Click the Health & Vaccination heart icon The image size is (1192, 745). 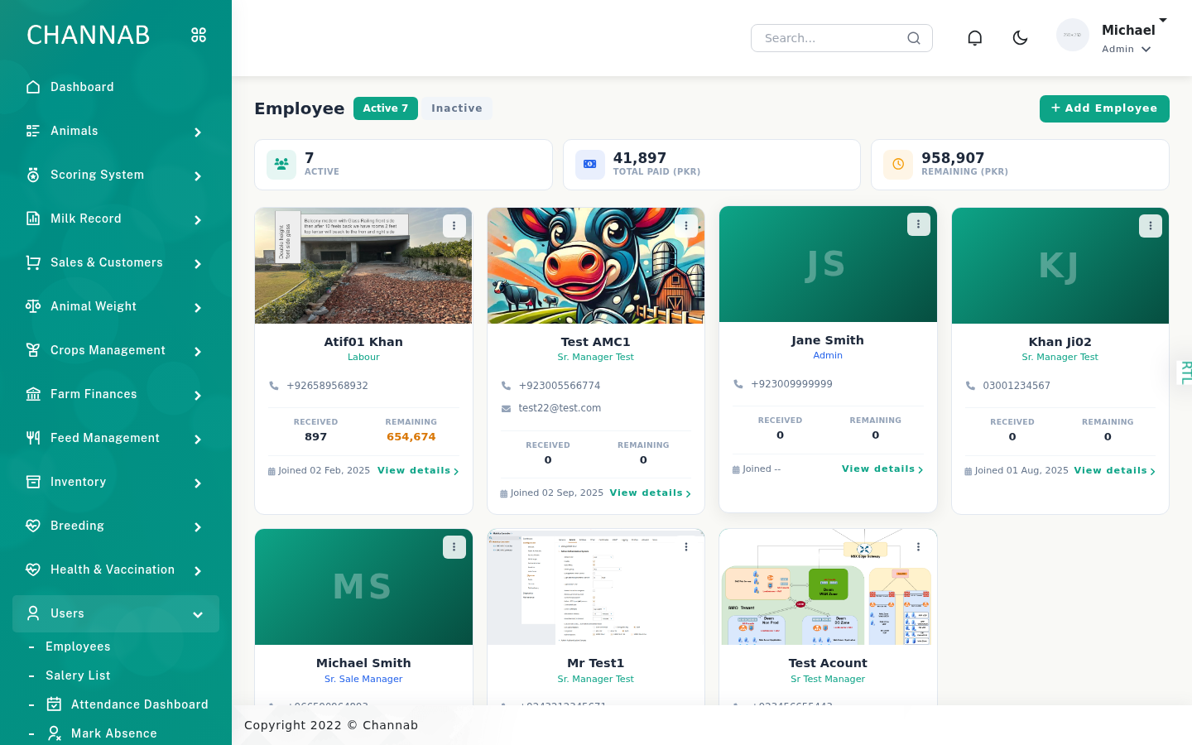pos(33,570)
